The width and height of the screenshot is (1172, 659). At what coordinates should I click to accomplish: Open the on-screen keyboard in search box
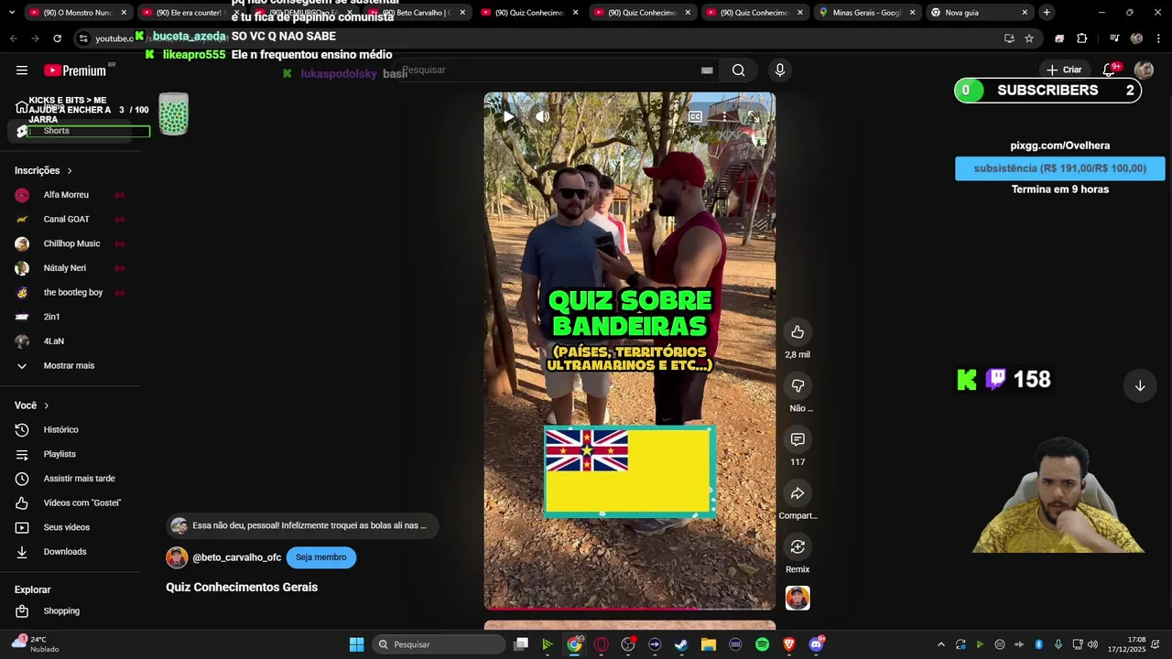[707, 70]
